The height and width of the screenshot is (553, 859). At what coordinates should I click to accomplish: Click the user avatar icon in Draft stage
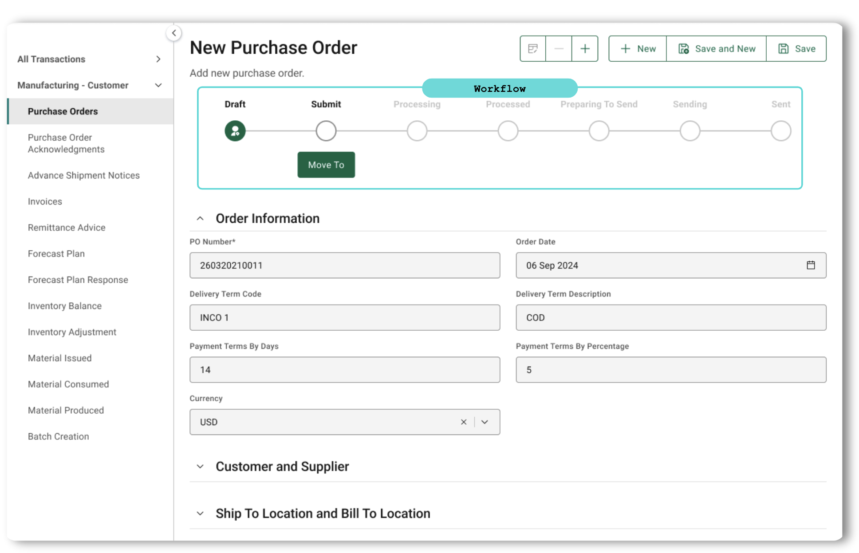(235, 130)
